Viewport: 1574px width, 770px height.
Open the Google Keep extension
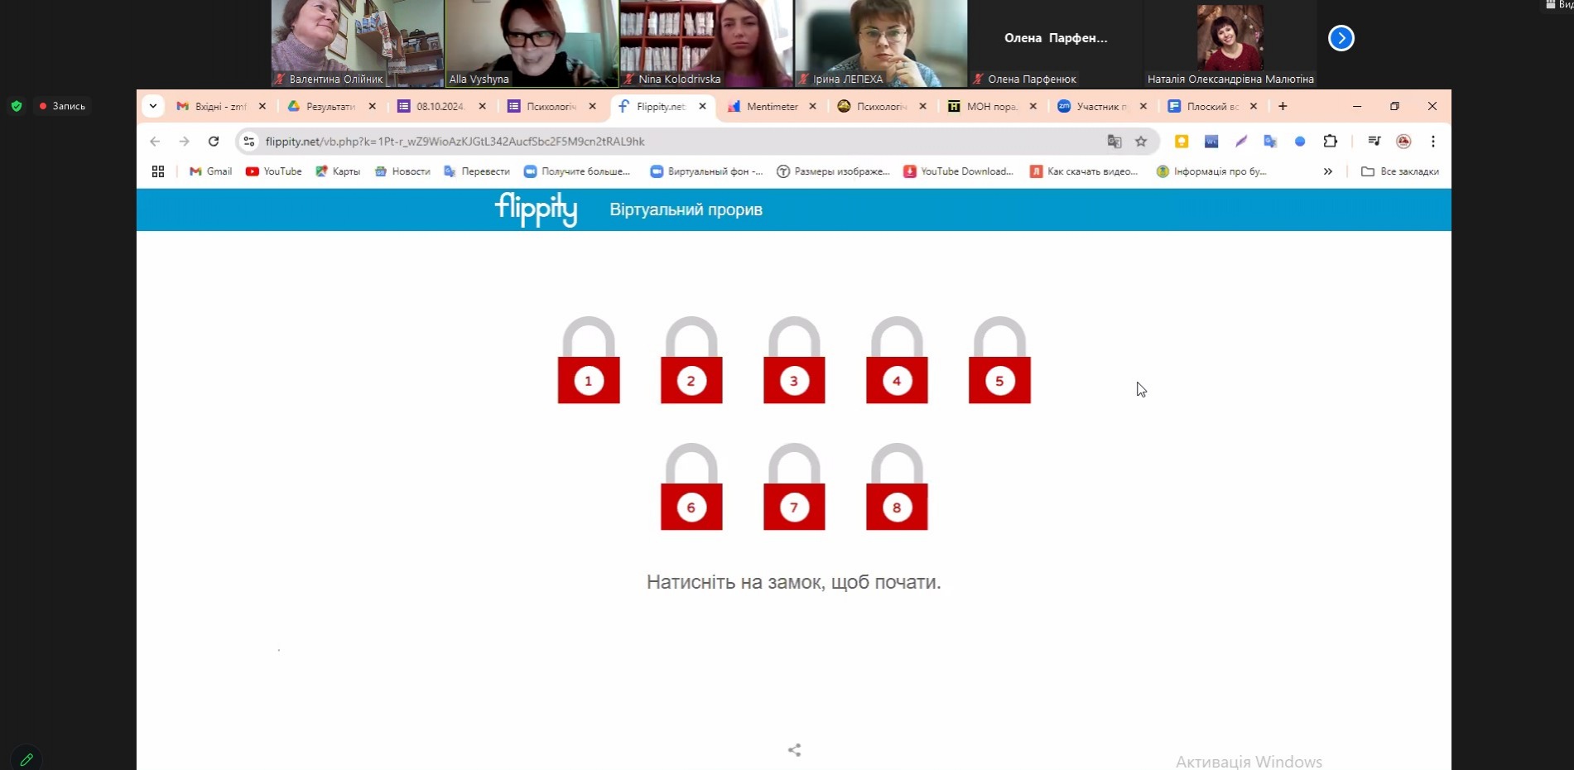1182,142
